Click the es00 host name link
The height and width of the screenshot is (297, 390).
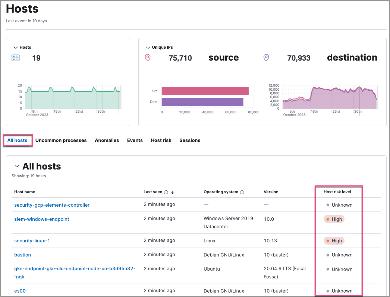pyautogui.click(x=20, y=291)
